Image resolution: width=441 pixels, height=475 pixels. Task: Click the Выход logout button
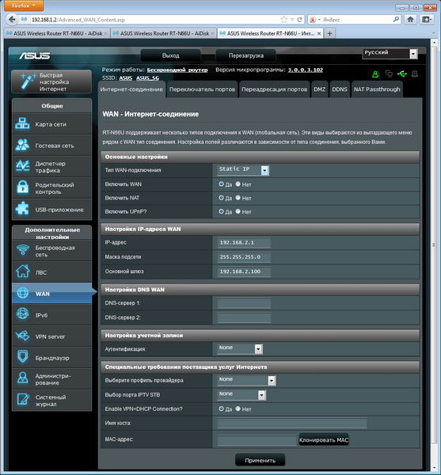coord(170,55)
